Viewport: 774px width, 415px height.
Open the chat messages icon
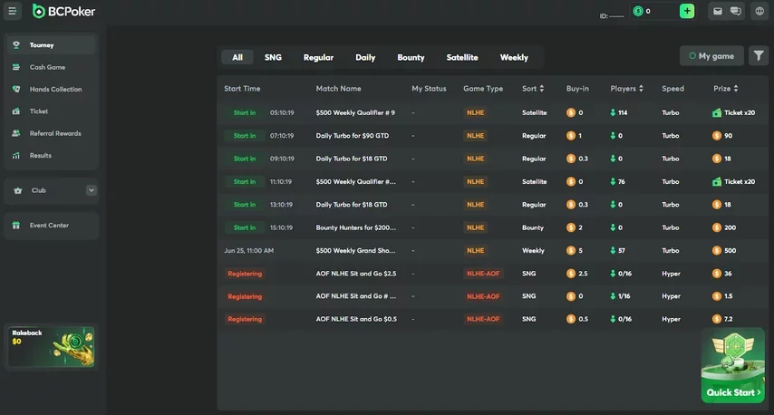(736, 11)
